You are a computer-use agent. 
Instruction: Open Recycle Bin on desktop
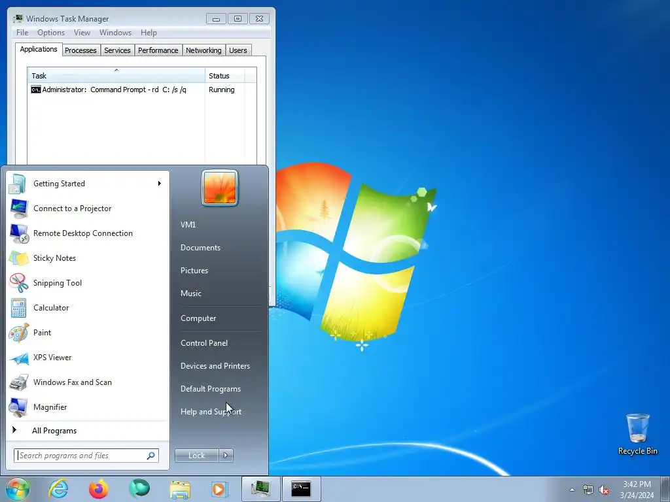coord(637,434)
